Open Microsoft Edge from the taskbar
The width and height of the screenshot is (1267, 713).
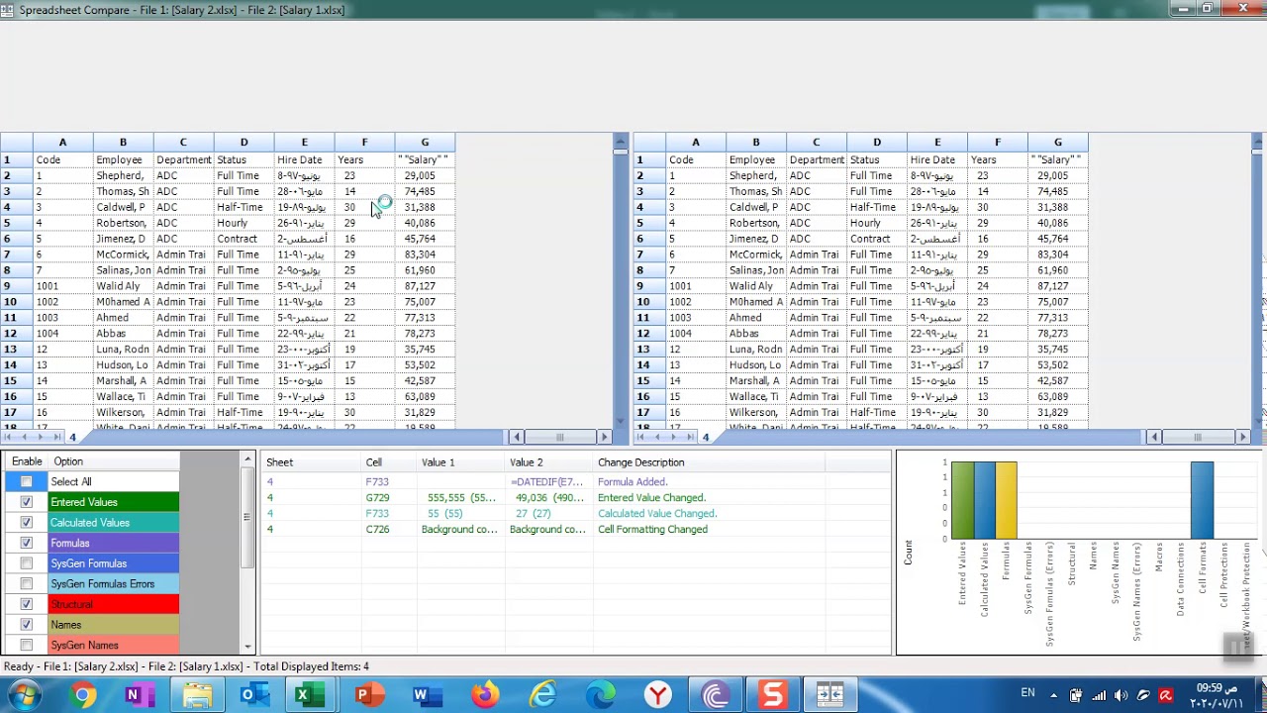tap(600, 695)
